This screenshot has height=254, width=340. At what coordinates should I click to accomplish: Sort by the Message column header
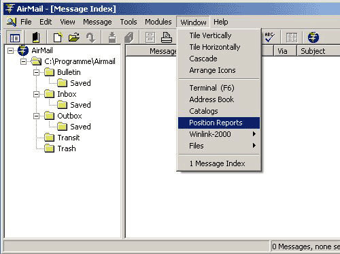pos(152,51)
